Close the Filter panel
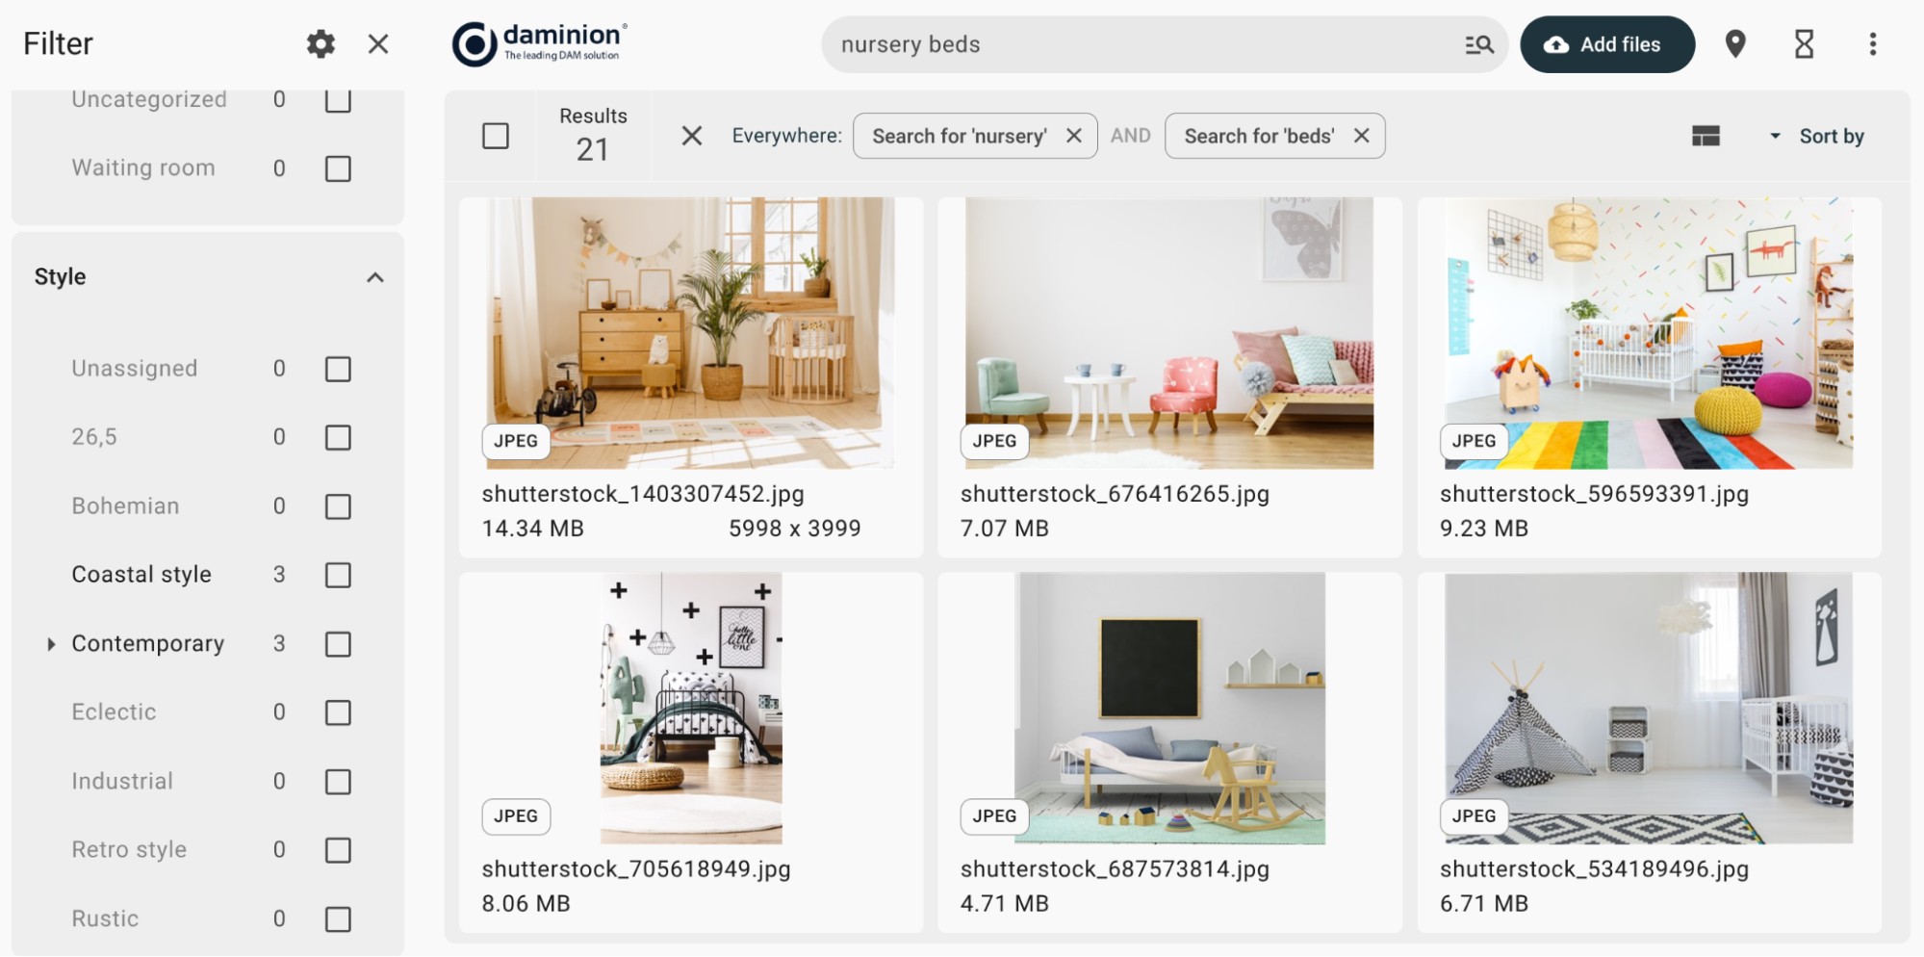This screenshot has height=957, width=1924. pyautogui.click(x=378, y=44)
